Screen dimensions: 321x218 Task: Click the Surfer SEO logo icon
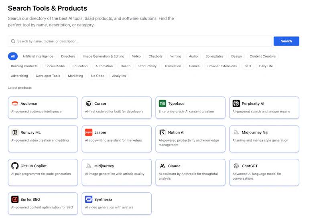click(x=15, y=199)
